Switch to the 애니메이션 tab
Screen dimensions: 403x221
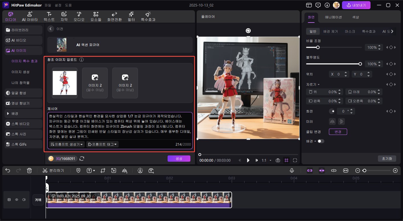coord(333,17)
